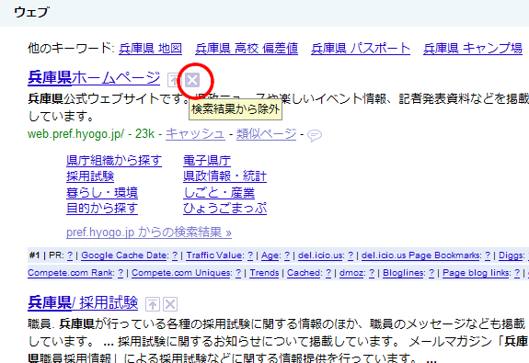529x363 pixels.
Task: Open 兵庫県/採用試験 result title
Action: pos(83,302)
